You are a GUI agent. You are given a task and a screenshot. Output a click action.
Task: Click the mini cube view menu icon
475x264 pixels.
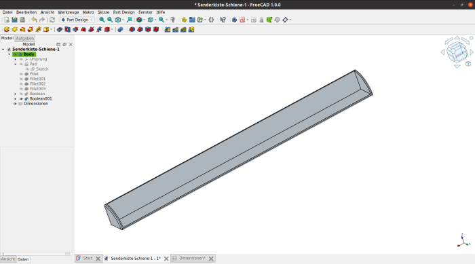pos(468,64)
